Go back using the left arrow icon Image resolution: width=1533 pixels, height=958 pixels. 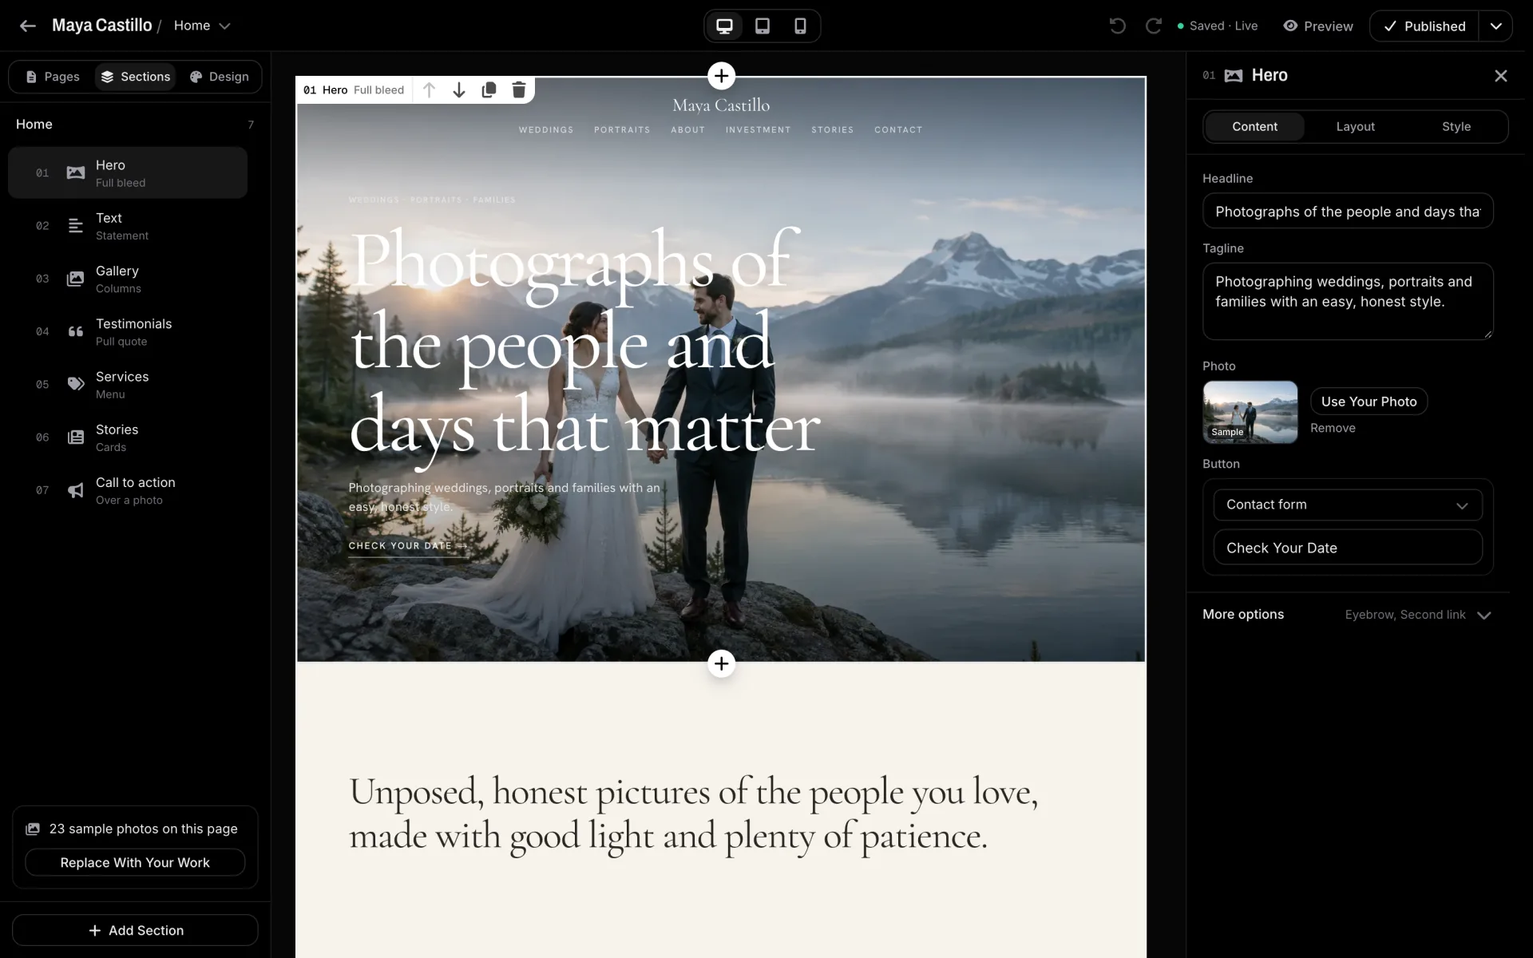[28, 26]
